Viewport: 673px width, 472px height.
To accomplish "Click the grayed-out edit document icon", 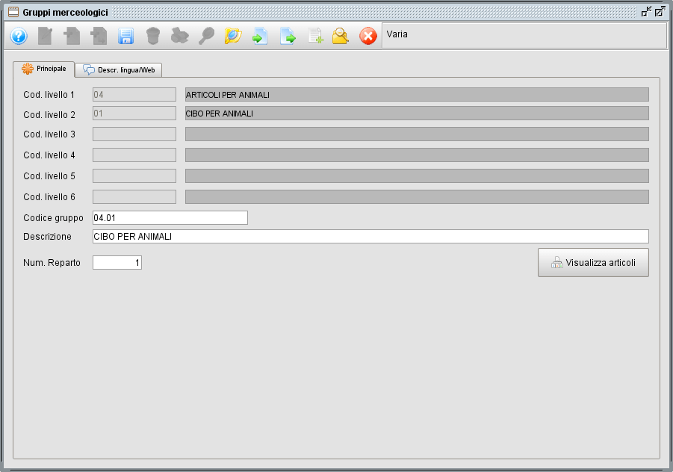I will [46, 36].
